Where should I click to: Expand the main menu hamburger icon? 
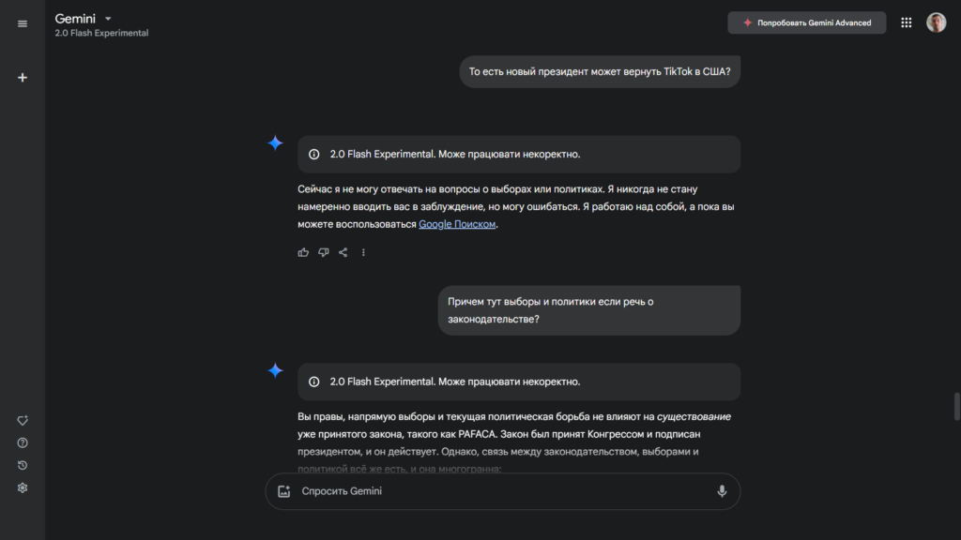click(23, 23)
